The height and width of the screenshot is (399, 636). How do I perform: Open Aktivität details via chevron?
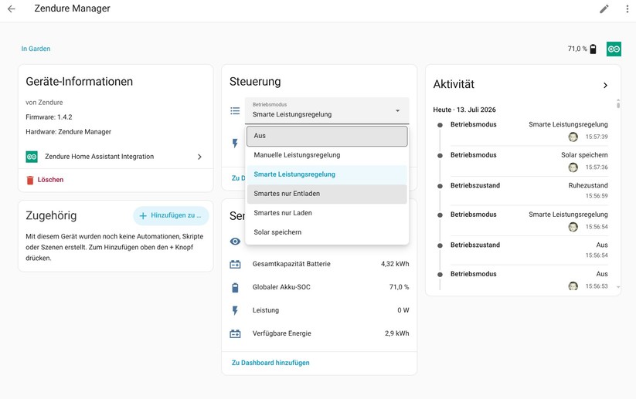pos(605,85)
